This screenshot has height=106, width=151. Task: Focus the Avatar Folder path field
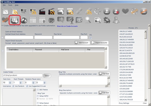[x=23, y=75]
